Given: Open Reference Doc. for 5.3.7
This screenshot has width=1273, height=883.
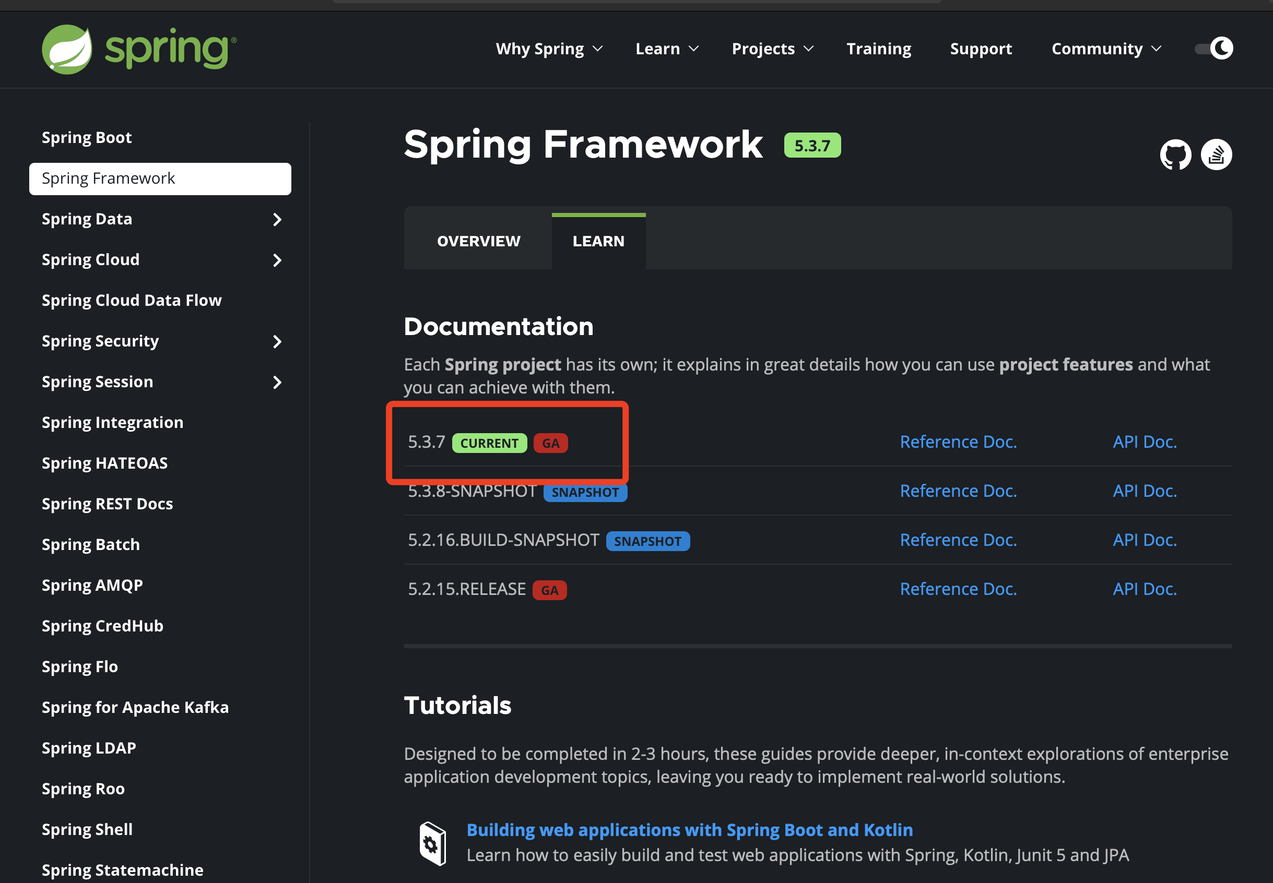Looking at the screenshot, I should [958, 442].
